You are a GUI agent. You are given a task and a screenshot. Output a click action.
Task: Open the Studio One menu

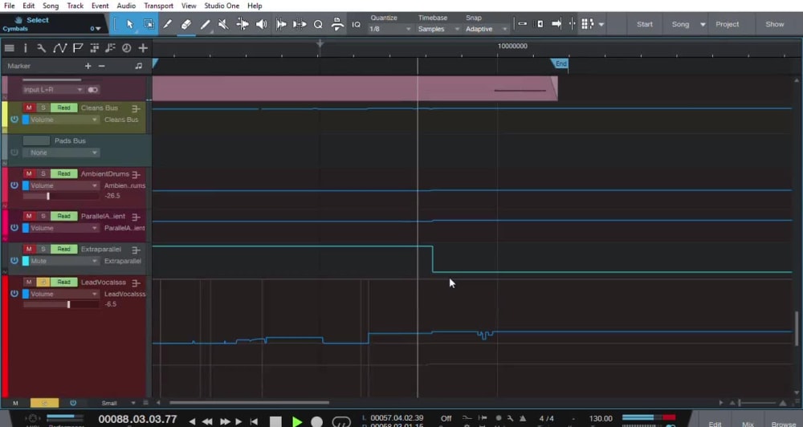click(x=222, y=6)
